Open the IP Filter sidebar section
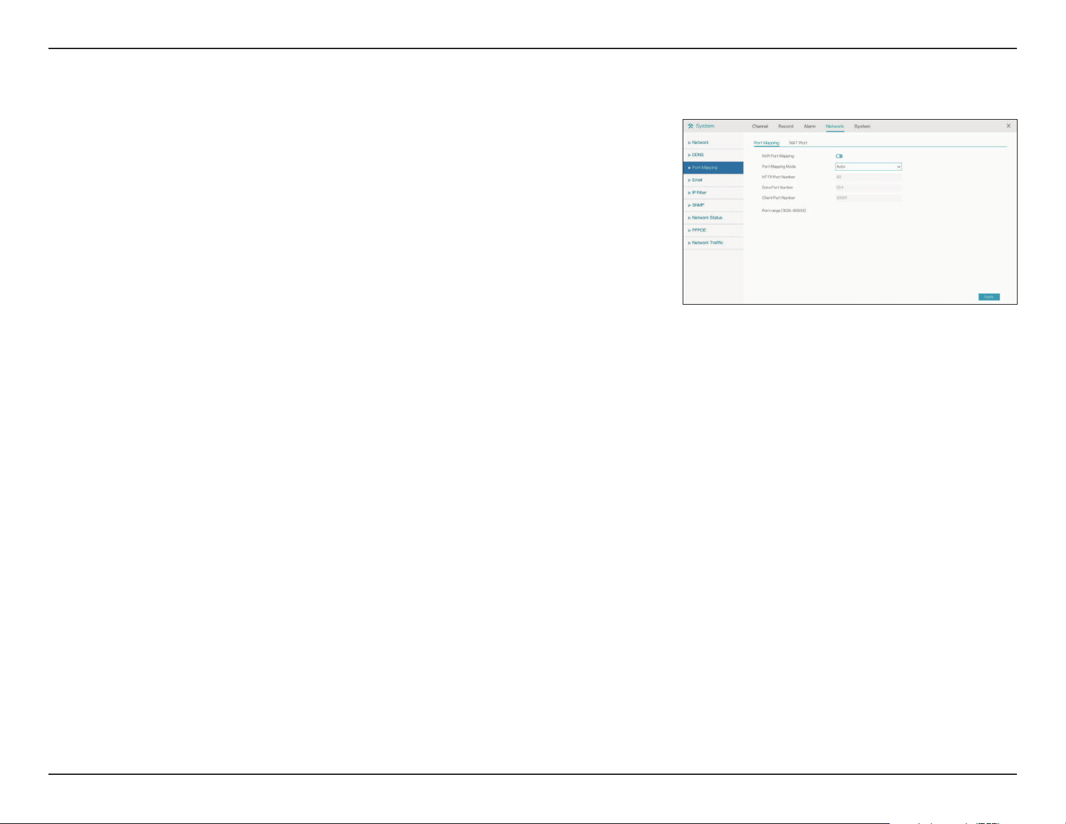The height and width of the screenshot is (824, 1066). [714, 193]
